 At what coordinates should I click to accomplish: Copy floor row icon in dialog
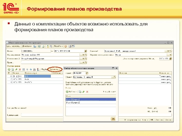80,92
